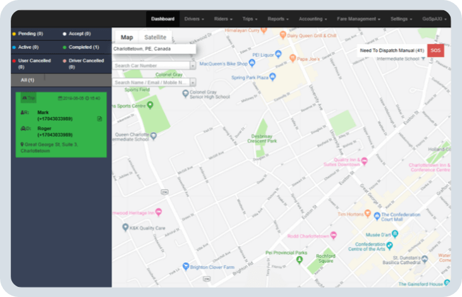Filter trips by User Cancelled
Screen dimensions: 462x297
coord(32,64)
